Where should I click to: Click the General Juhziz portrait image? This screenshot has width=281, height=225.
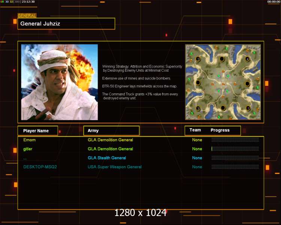60,82
